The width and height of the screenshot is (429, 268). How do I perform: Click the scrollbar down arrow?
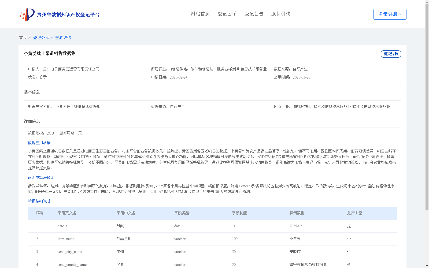tap(427, 266)
